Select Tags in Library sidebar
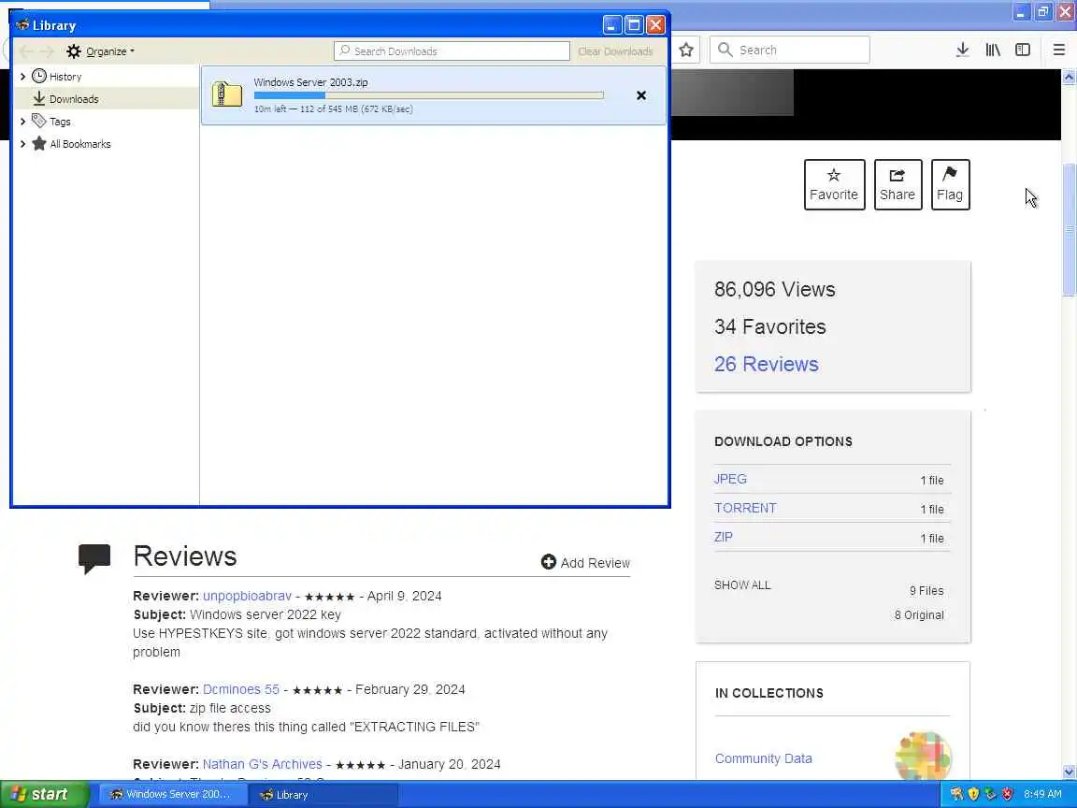 (x=60, y=122)
